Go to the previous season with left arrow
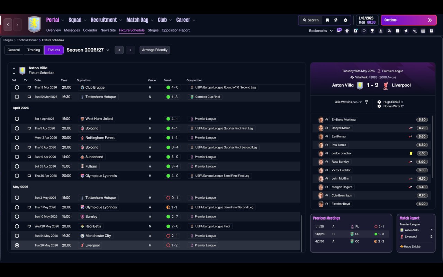443x277 pixels. tap(119, 50)
